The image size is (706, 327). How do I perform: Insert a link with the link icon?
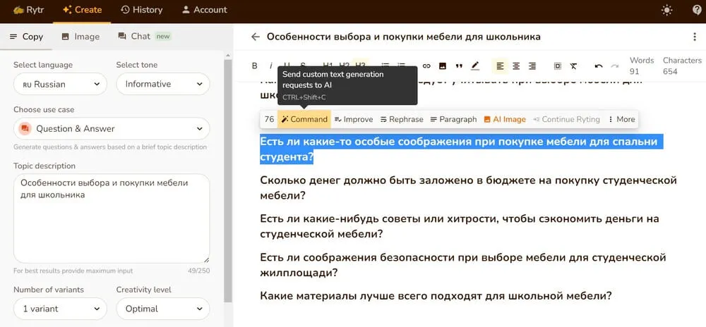(426, 66)
